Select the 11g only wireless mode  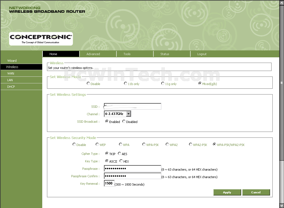(163, 84)
